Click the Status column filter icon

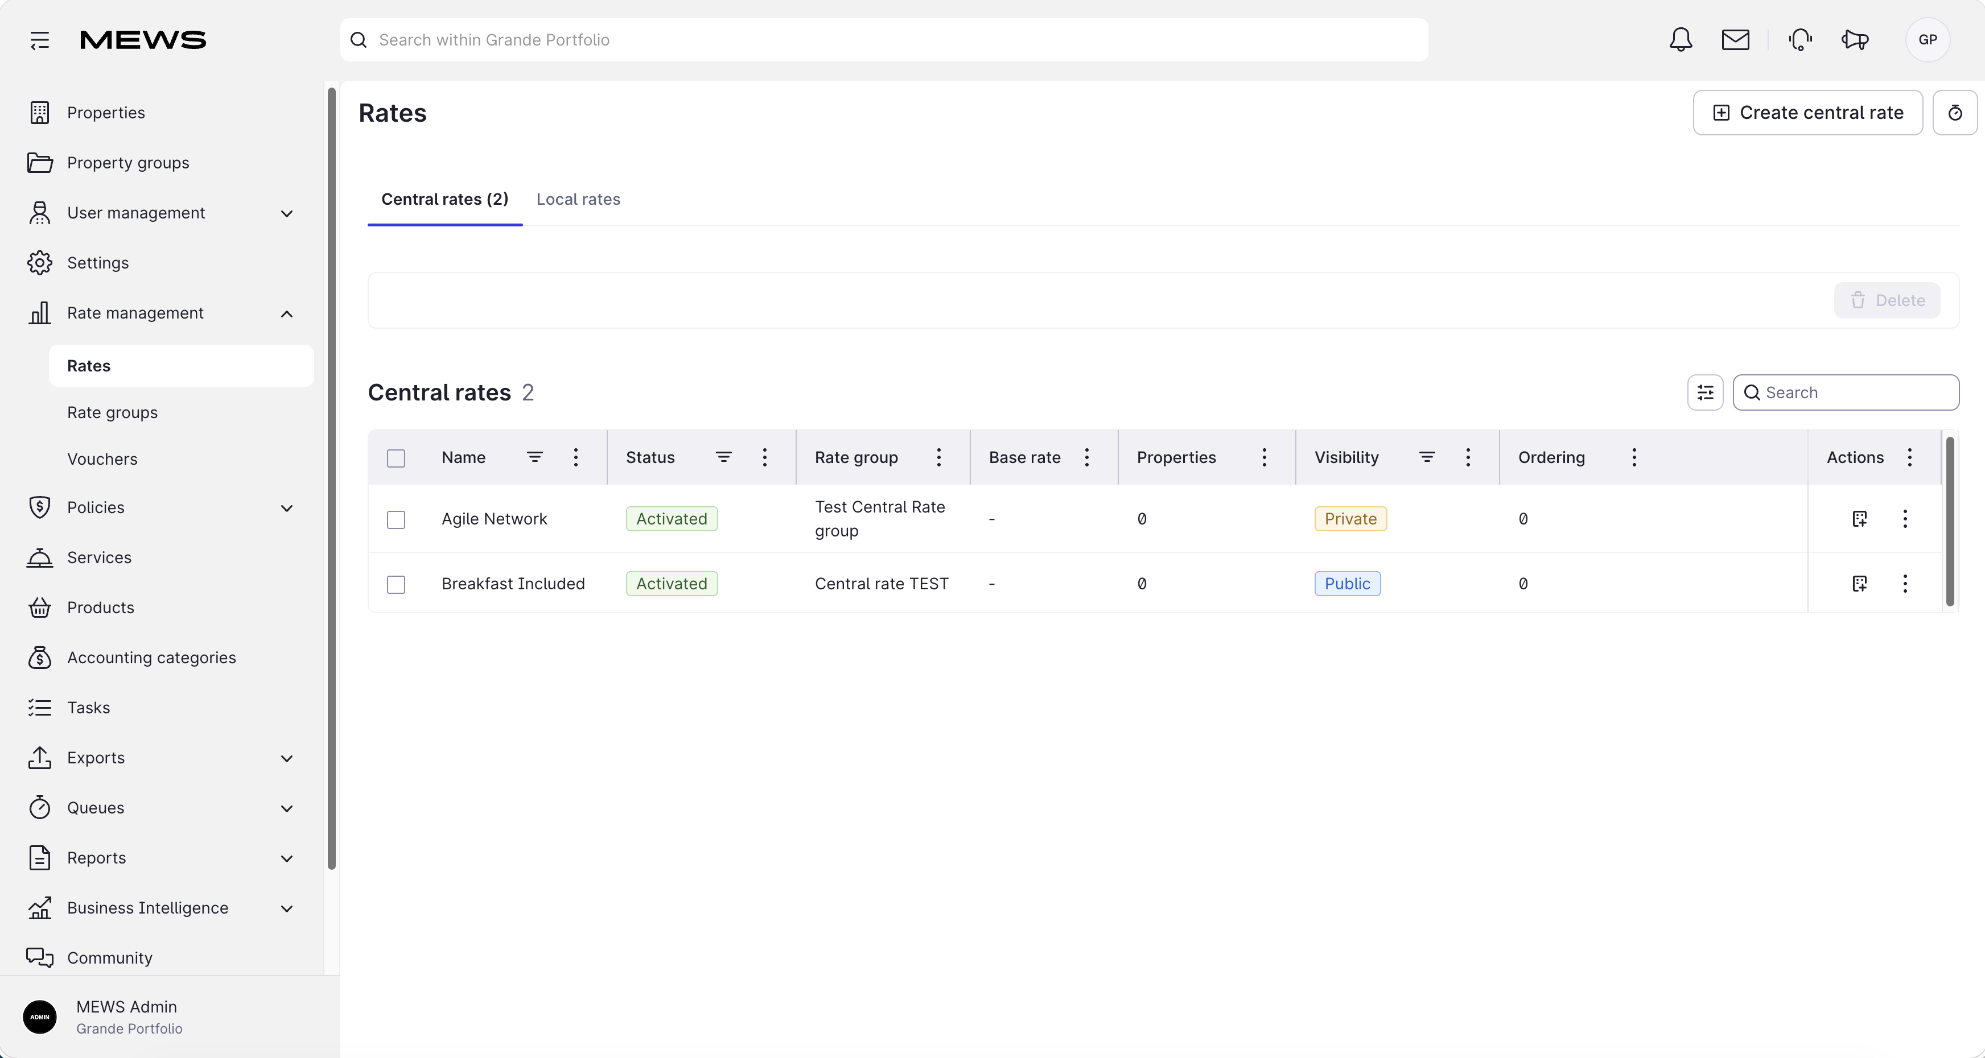tap(723, 457)
